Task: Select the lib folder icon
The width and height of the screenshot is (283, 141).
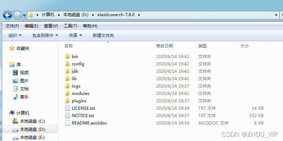Action: [x=67, y=78]
